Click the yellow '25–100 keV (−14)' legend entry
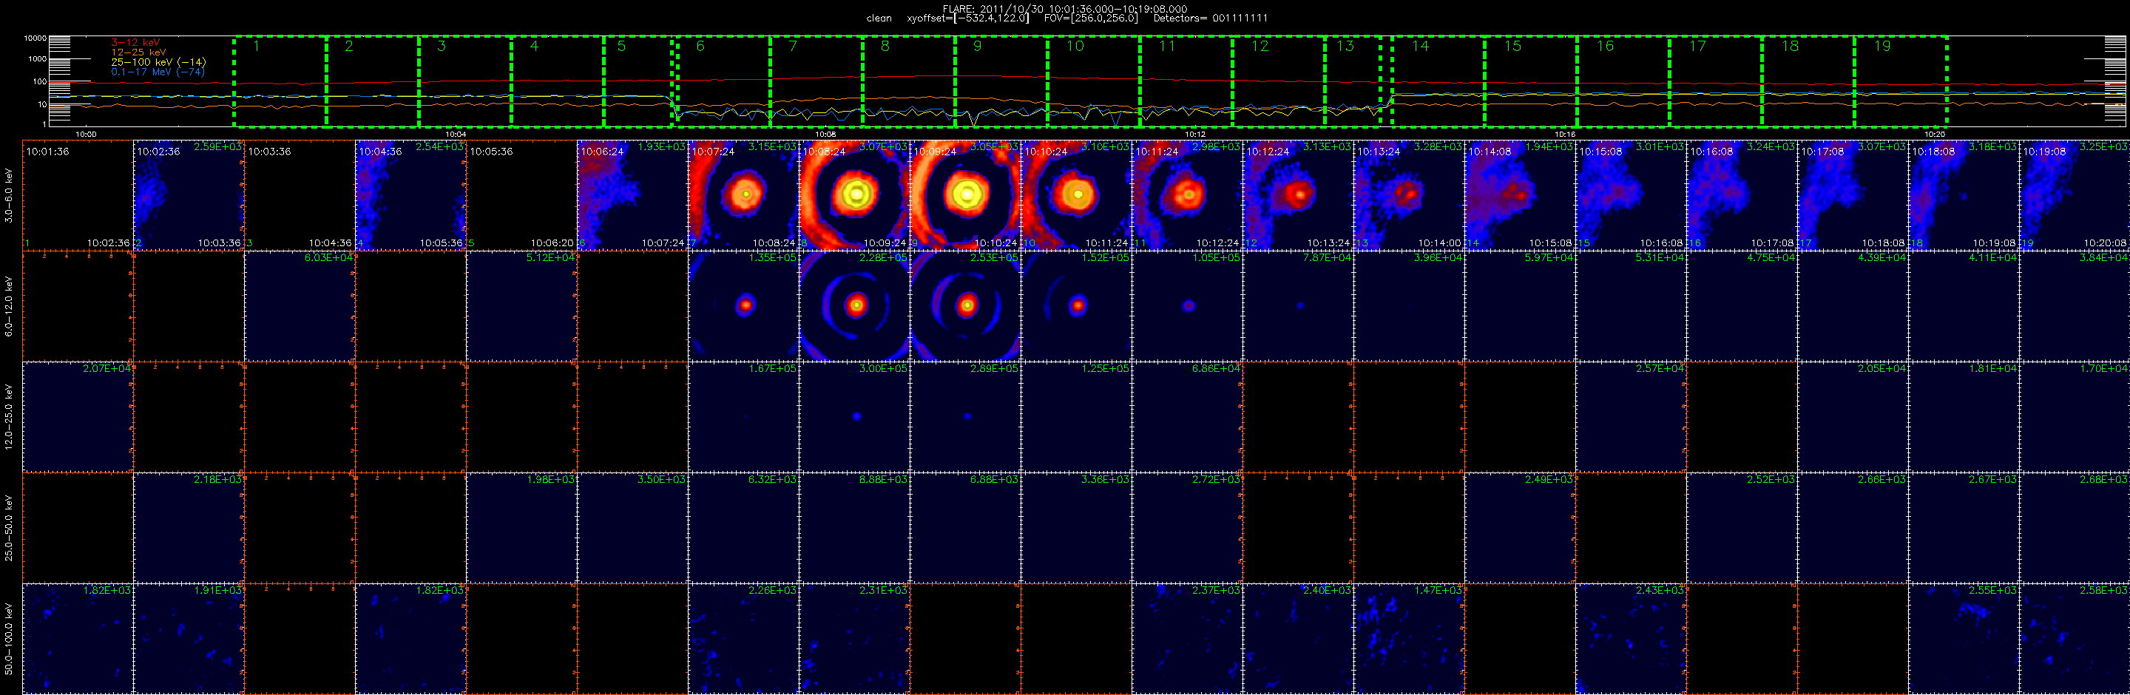The width and height of the screenshot is (2130, 695). click(x=159, y=62)
